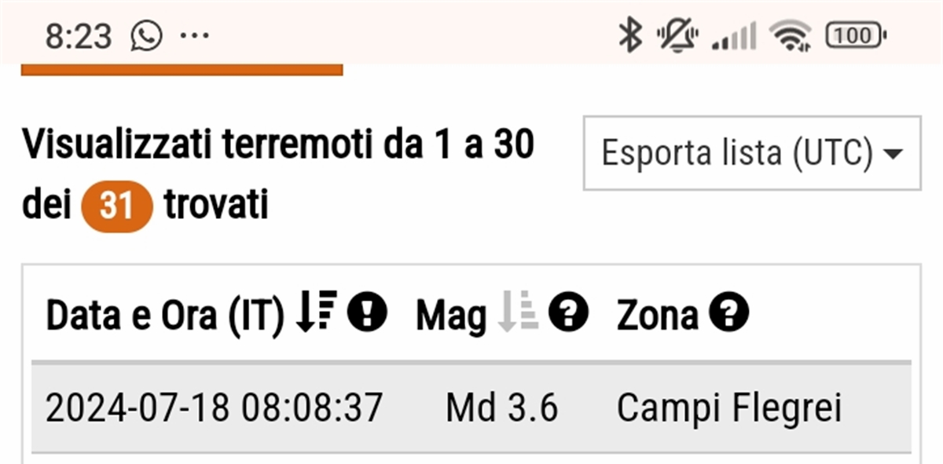Click the exclamation info icon beside date

pyautogui.click(x=366, y=314)
